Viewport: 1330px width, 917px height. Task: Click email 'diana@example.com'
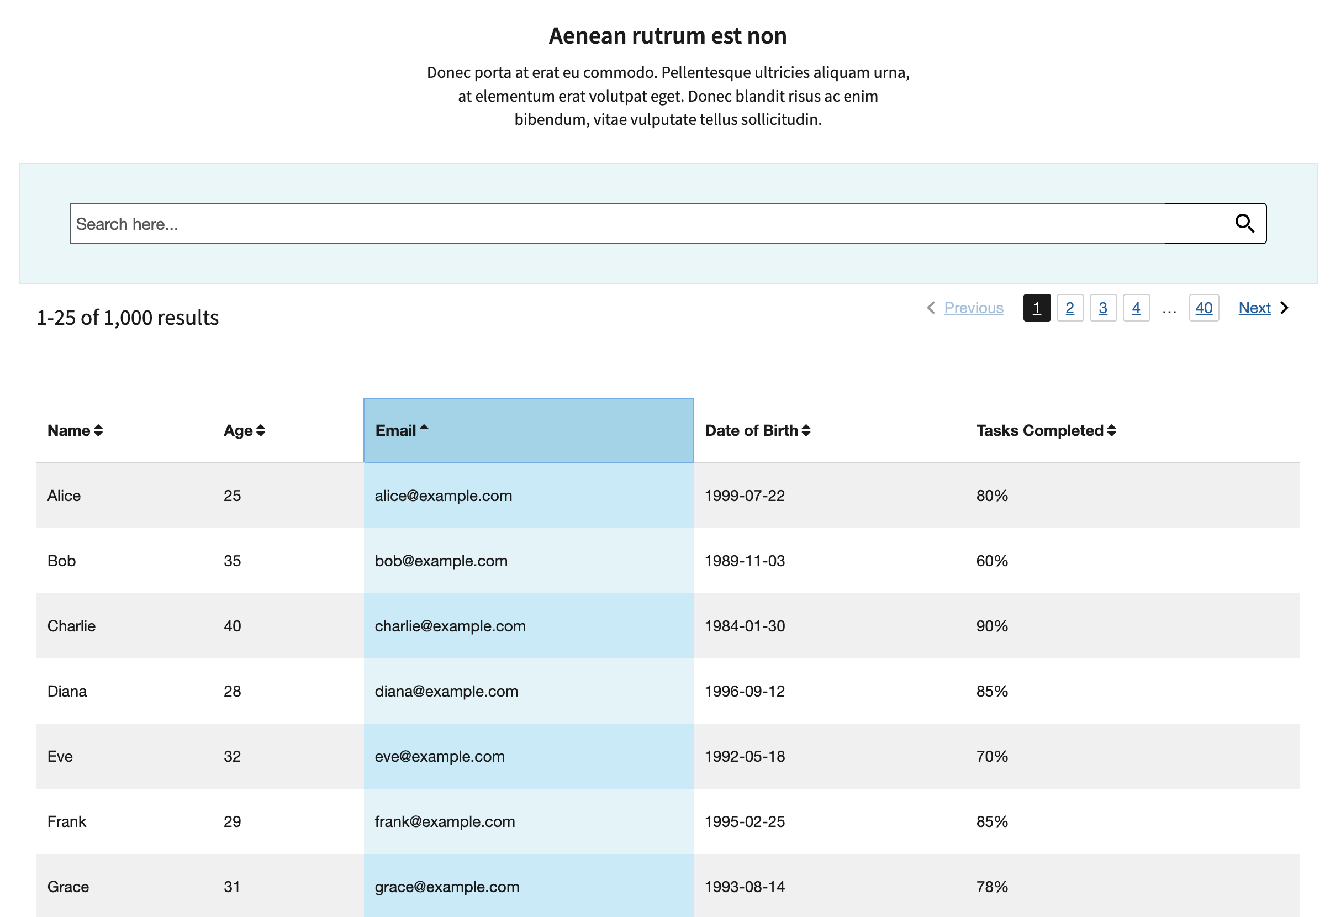446,691
